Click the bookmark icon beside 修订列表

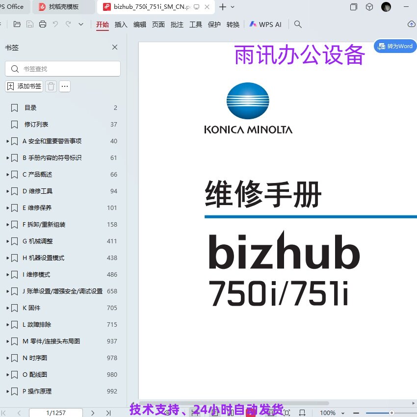pos(14,125)
